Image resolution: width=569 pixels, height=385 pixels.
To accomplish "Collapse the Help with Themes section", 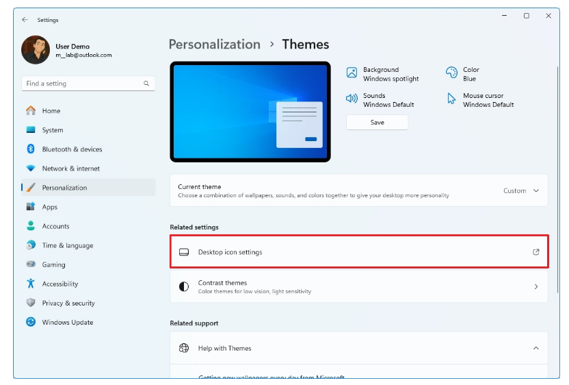I will point(535,348).
